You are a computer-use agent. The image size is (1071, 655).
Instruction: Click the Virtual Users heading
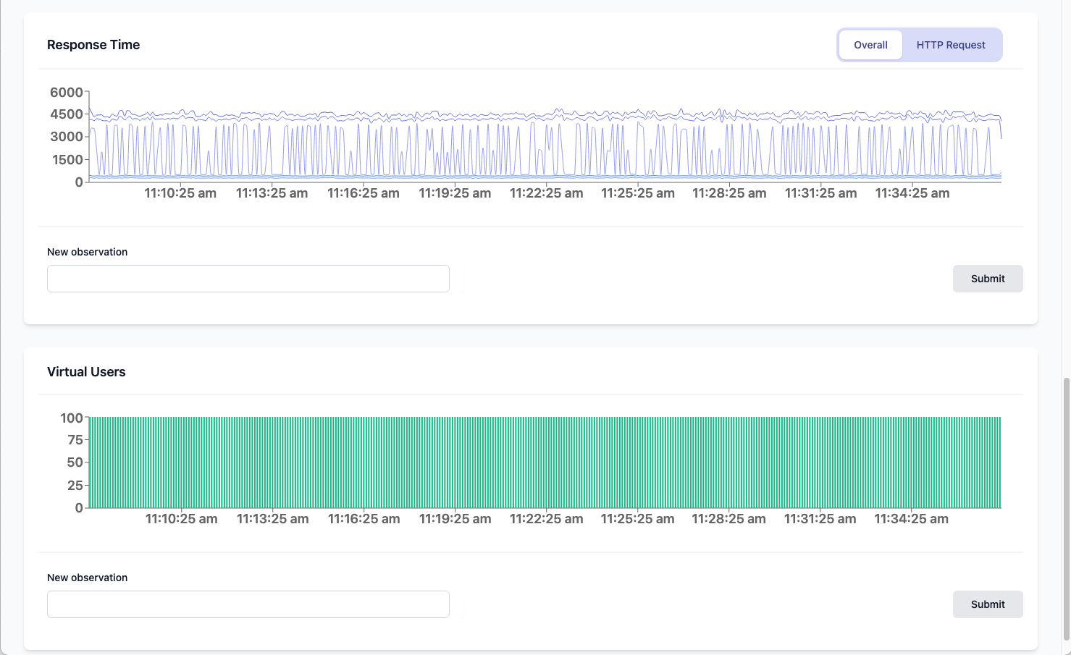(86, 372)
